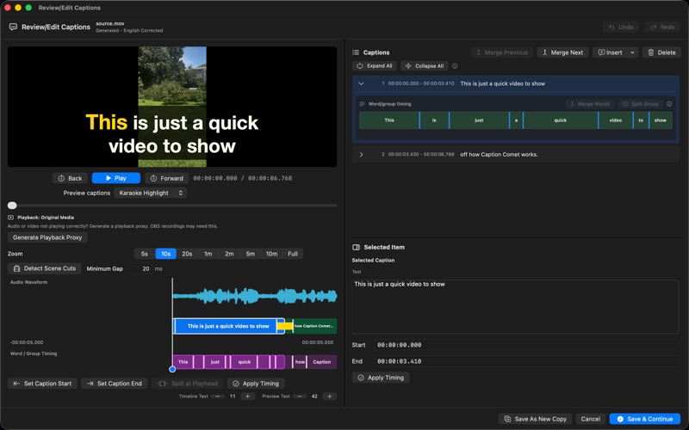The height and width of the screenshot is (430, 689).
Task: Click the playhead handle circle
Action: tap(172, 369)
